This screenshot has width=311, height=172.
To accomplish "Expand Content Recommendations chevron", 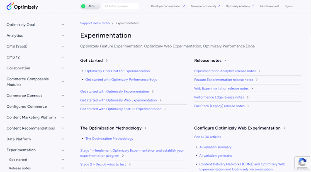I will (x=63, y=128).
